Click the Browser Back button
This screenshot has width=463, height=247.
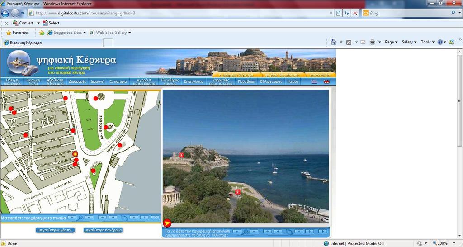(x=5, y=13)
